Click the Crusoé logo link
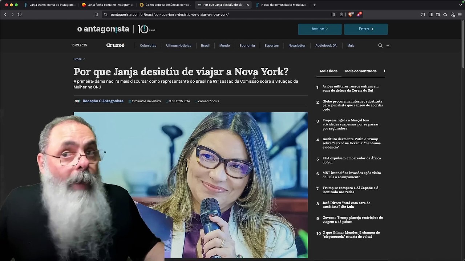Image resolution: width=465 pixels, height=261 pixels. (115, 45)
